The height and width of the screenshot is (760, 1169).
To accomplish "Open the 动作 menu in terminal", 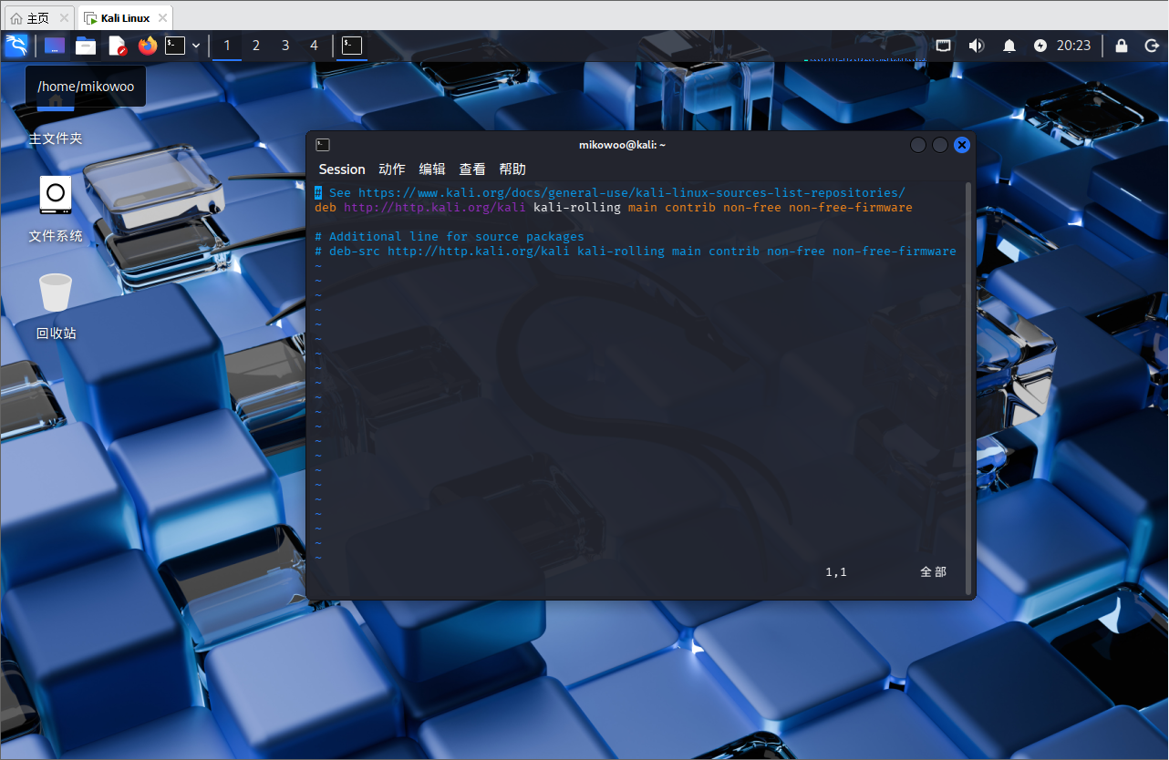I will click(392, 169).
